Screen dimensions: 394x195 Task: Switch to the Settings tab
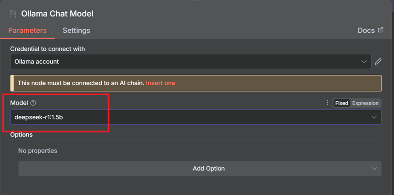pos(76,31)
